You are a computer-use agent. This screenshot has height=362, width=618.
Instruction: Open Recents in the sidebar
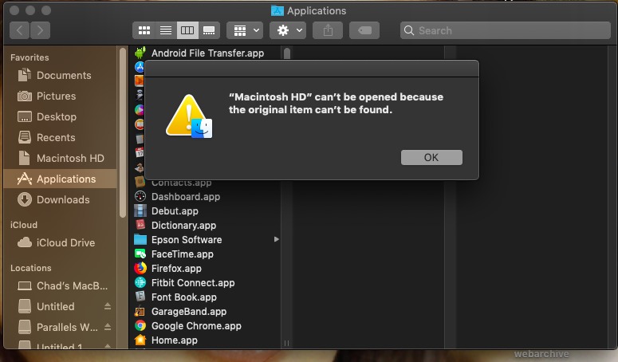[x=60, y=137]
